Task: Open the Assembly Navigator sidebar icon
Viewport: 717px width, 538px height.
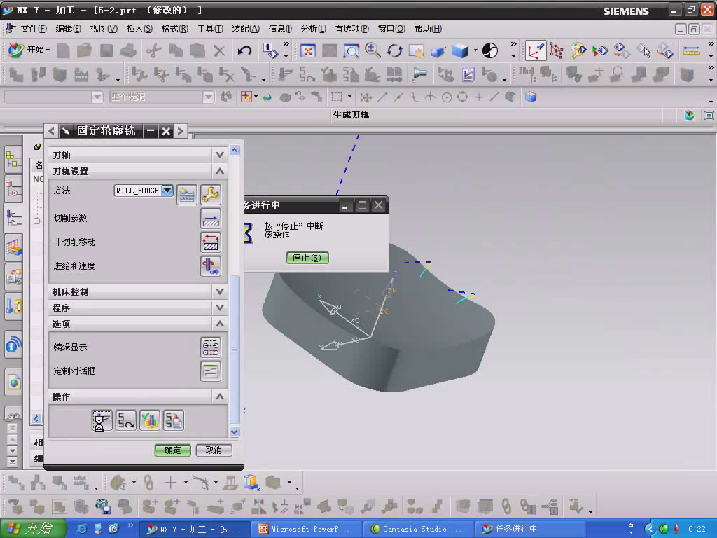Action: (14, 160)
